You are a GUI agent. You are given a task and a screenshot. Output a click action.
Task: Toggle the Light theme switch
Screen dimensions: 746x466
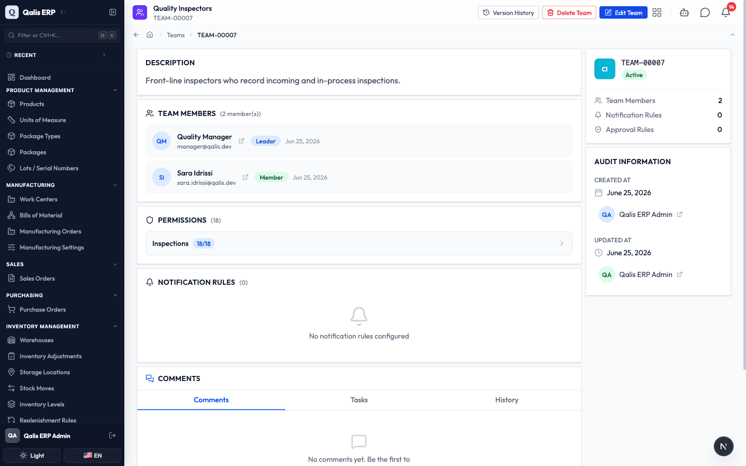tap(32, 456)
